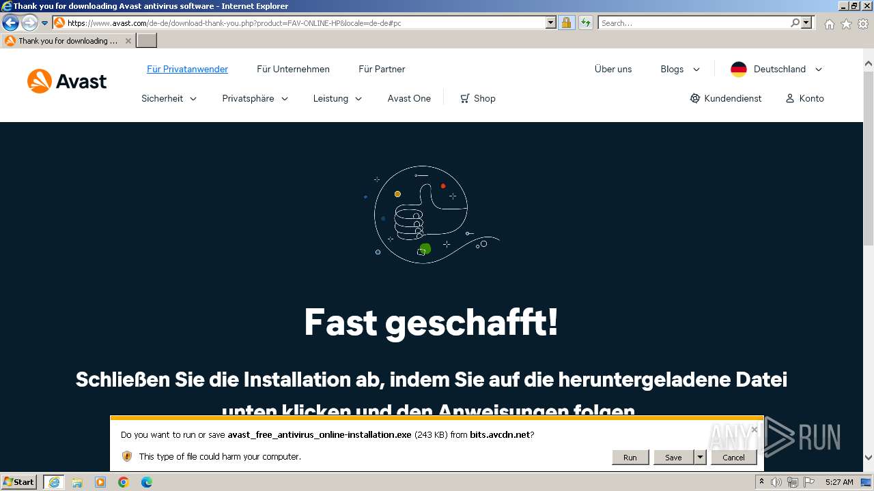Select the Für Partner tab
This screenshot has width=874, height=491.
point(382,69)
